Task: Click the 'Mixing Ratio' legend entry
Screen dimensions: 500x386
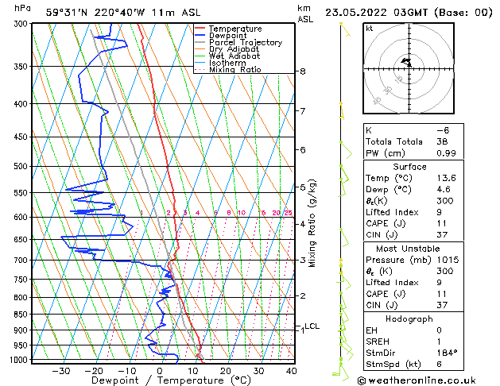Action: (x=235, y=69)
